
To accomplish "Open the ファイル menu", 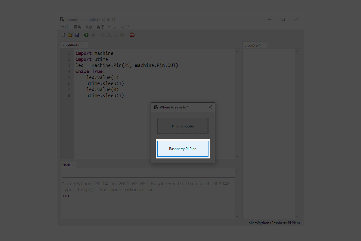I will click(x=64, y=27).
